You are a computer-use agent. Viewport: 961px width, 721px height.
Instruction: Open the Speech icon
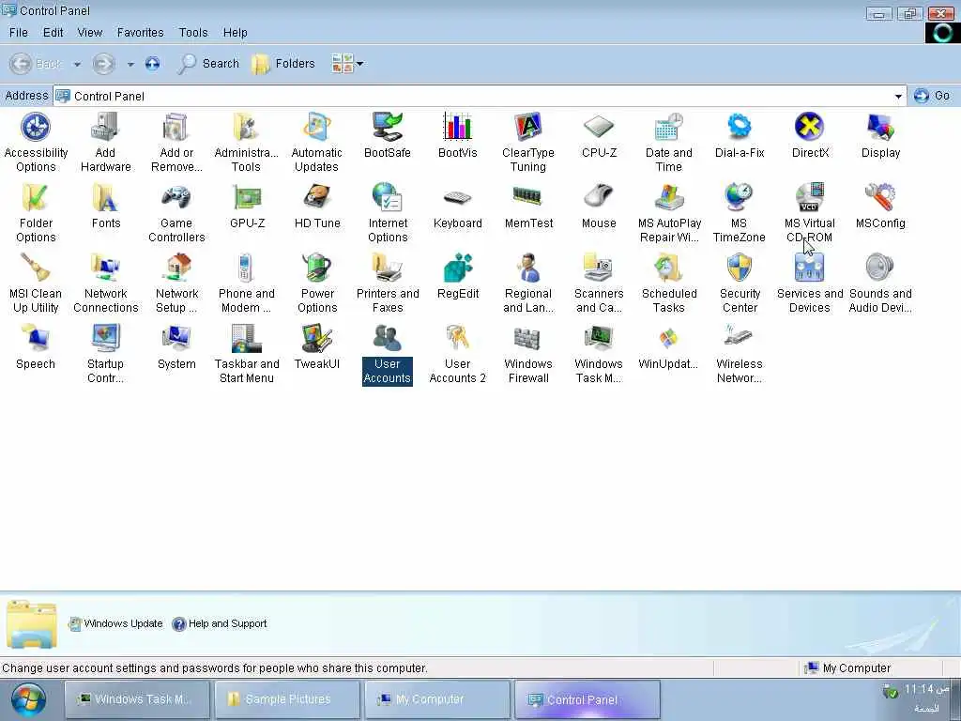click(x=36, y=338)
